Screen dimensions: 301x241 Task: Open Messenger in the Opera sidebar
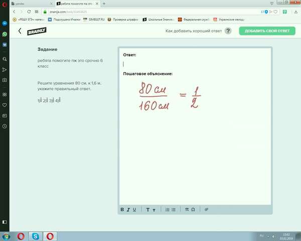pyautogui.click(x=5, y=23)
